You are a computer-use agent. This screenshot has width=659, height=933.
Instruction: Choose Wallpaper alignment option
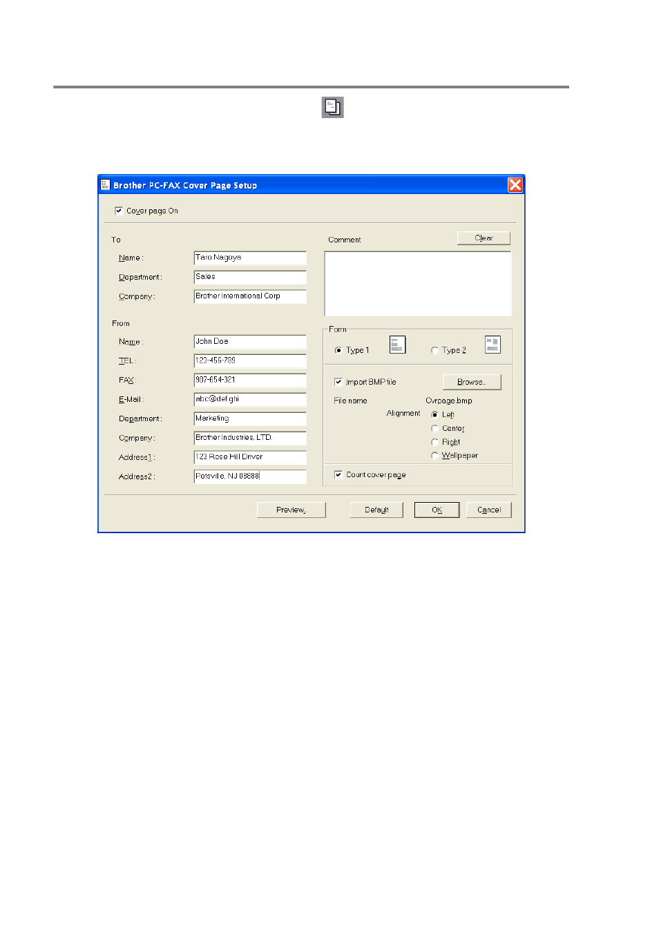coord(434,455)
